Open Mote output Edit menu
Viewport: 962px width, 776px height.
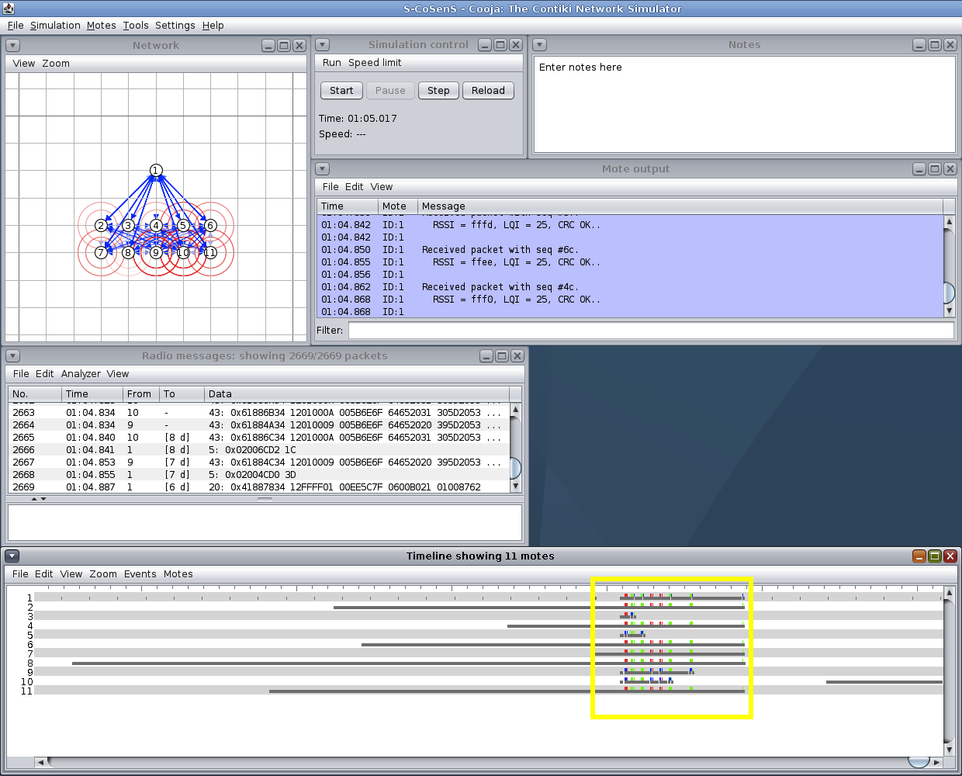tap(355, 187)
